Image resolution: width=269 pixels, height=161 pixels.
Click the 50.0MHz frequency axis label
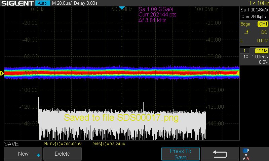tap(122, 9)
